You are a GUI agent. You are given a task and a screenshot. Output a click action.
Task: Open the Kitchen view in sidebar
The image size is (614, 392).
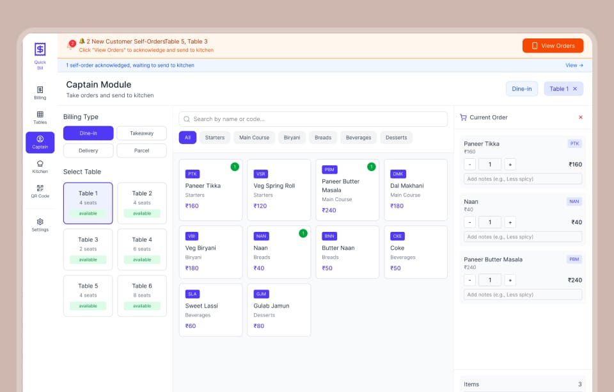(x=40, y=167)
